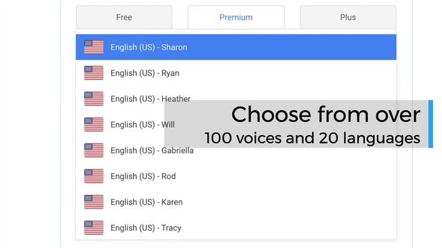442x248 pixels.
Task: Click the US flag icon beside Tracy
Action: coord(94,228)
